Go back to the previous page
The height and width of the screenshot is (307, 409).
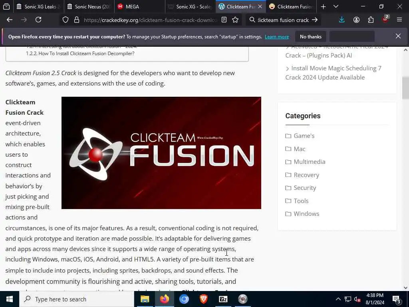(10, 20)
